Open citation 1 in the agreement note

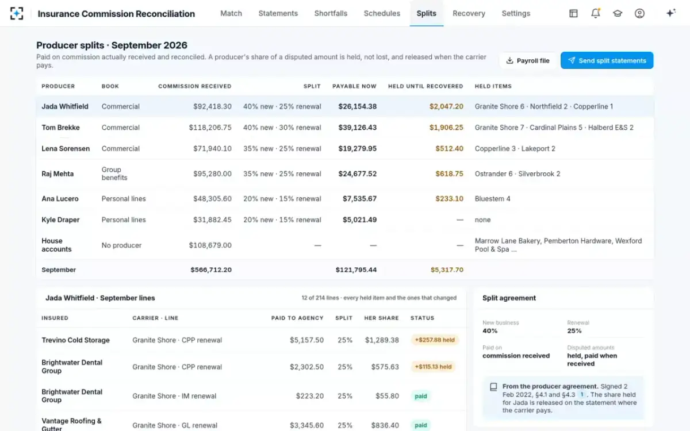point(581,395)
